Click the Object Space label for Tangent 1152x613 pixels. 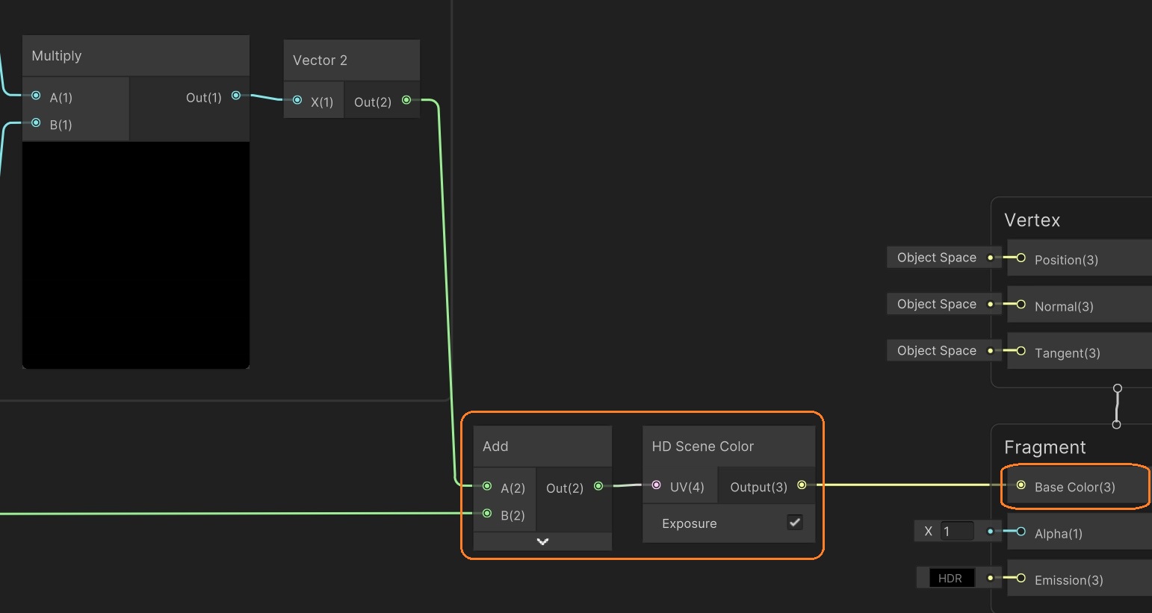pos(937,351)
